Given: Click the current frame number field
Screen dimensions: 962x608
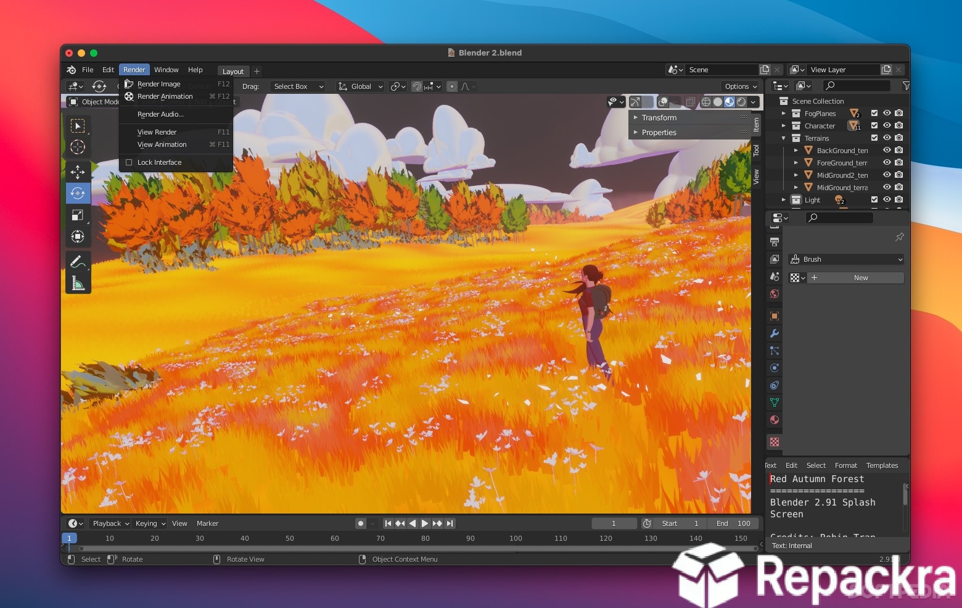Looking at the screenshot, I should 614,523.
